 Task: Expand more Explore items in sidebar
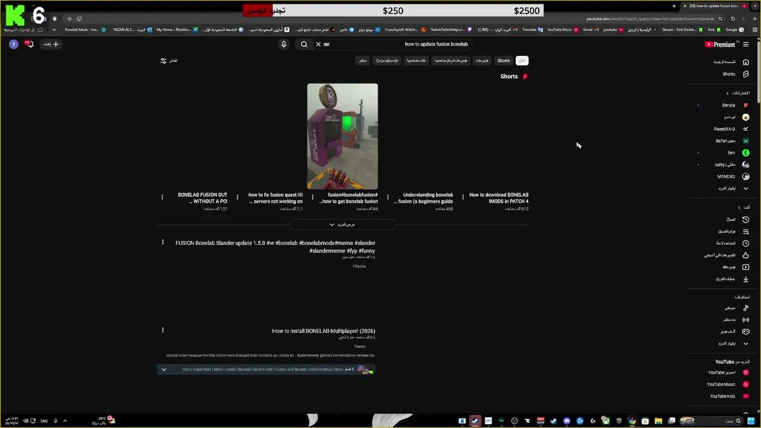coord(732,344)
